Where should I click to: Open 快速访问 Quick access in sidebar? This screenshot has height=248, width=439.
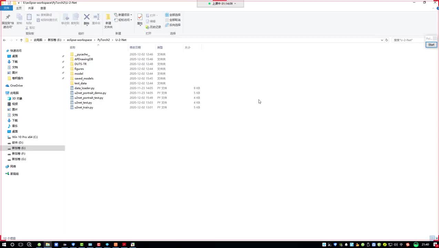(16, 51)
